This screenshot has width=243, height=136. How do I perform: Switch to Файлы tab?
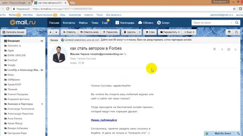83,23
